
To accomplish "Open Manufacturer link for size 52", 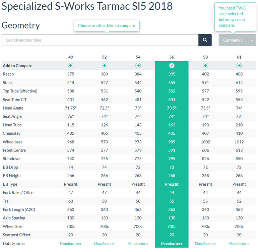I will pyautogui.click(x=104, y=243).
